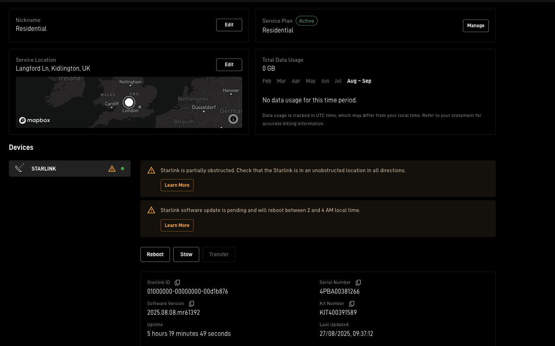Open Learn More for software update notice
The width and height of the screenshot is (555, 346).
[x=177, y=225]
